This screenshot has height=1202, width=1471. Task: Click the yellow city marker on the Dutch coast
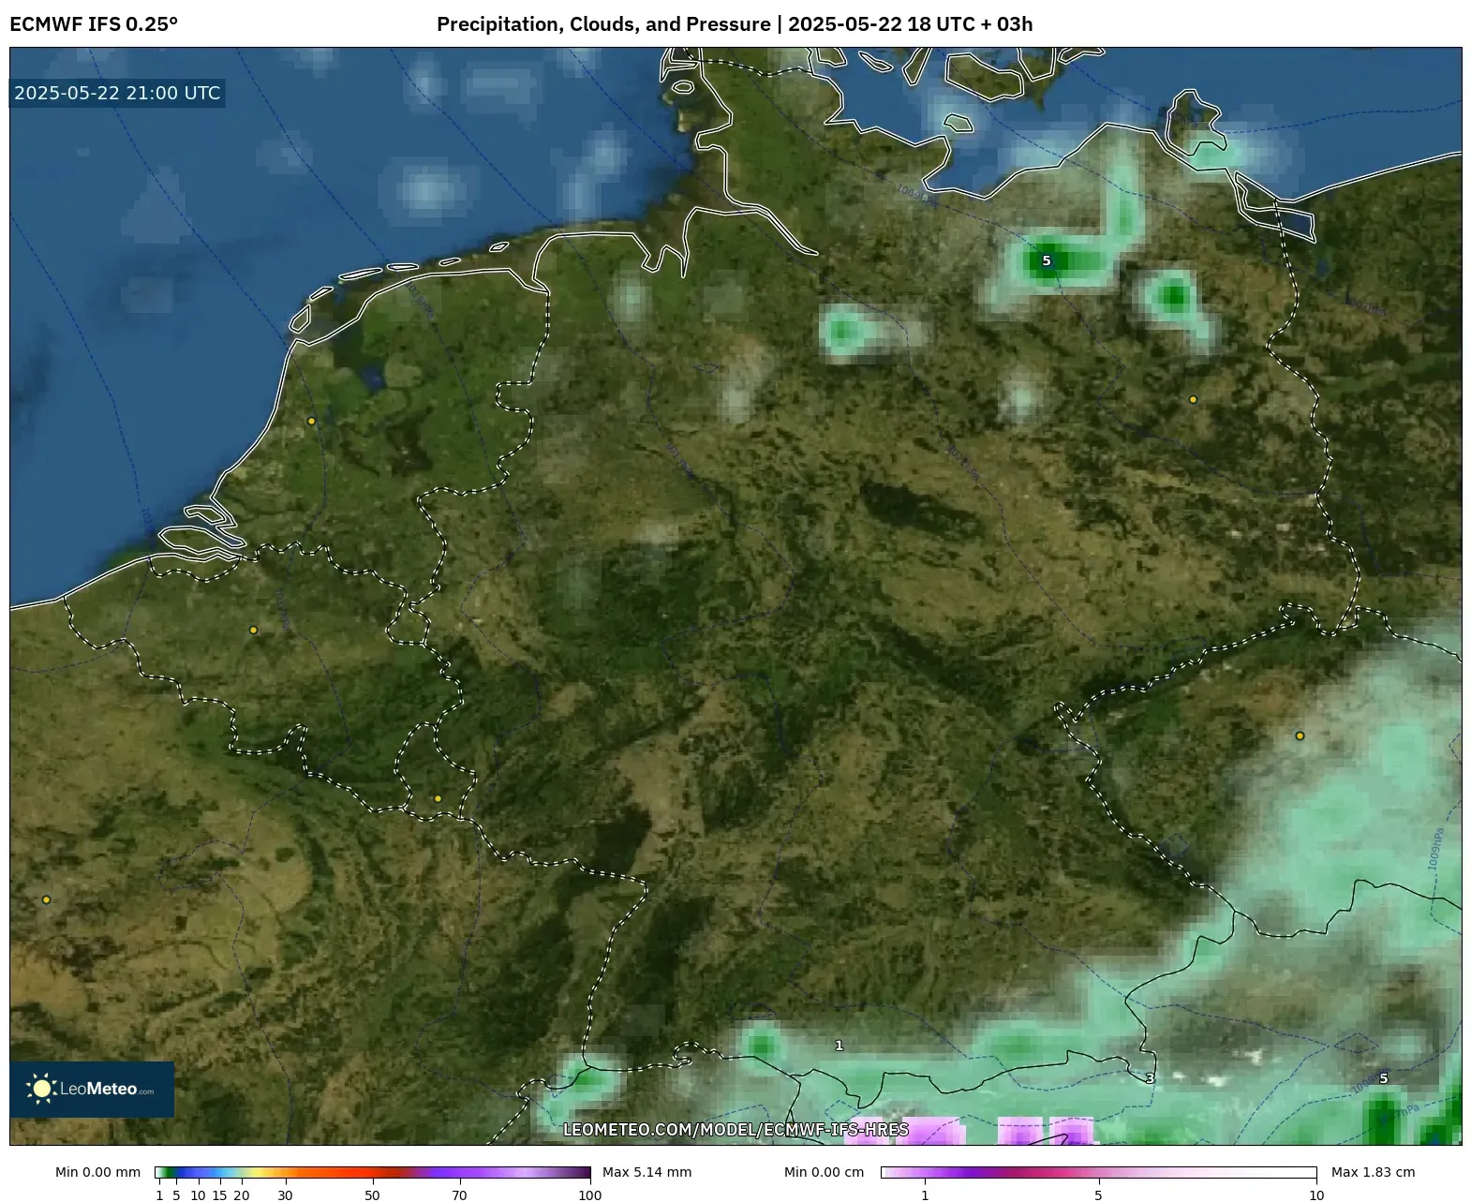[312, 421]
